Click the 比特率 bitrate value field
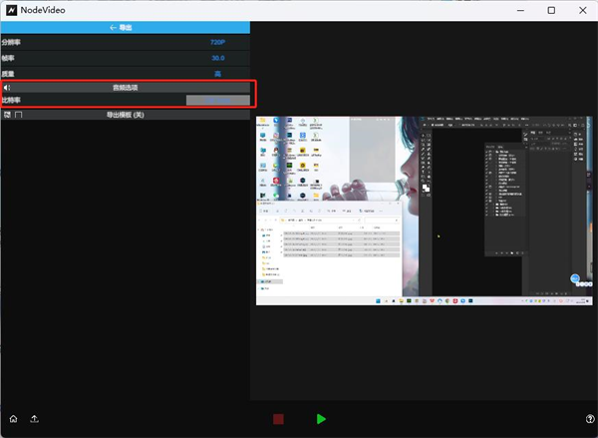Image resolution: width=598 pixels, height=438 pixels. pyautogui.click(x=217, y=101)
